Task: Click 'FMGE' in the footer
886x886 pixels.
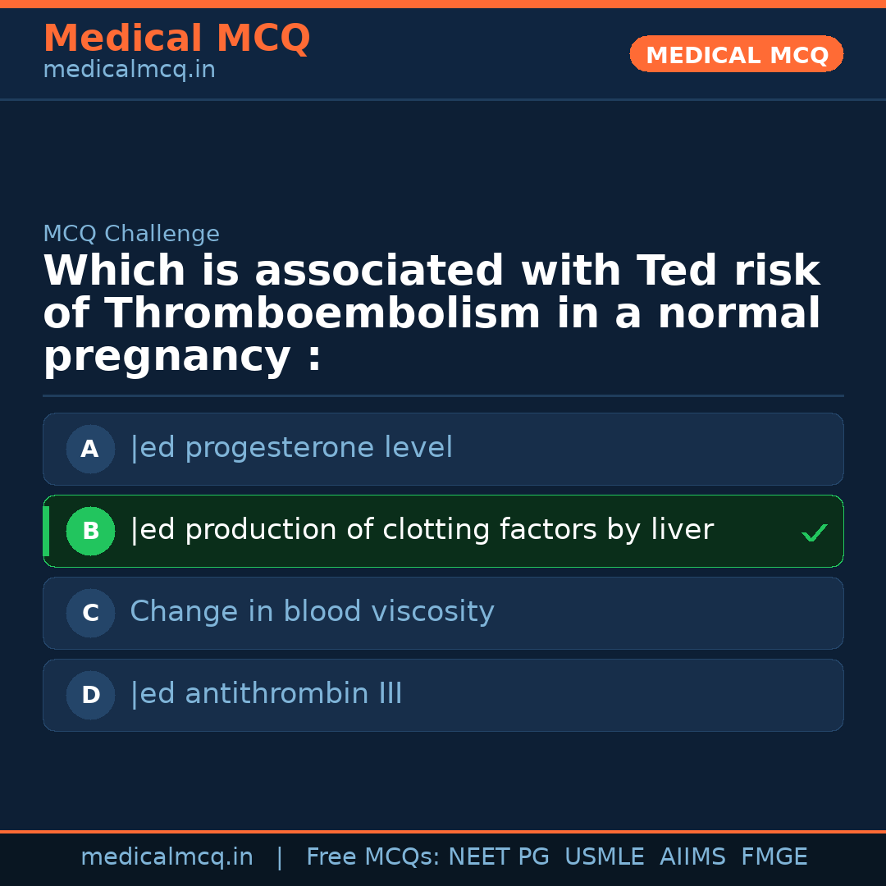Action: [774, 857]
